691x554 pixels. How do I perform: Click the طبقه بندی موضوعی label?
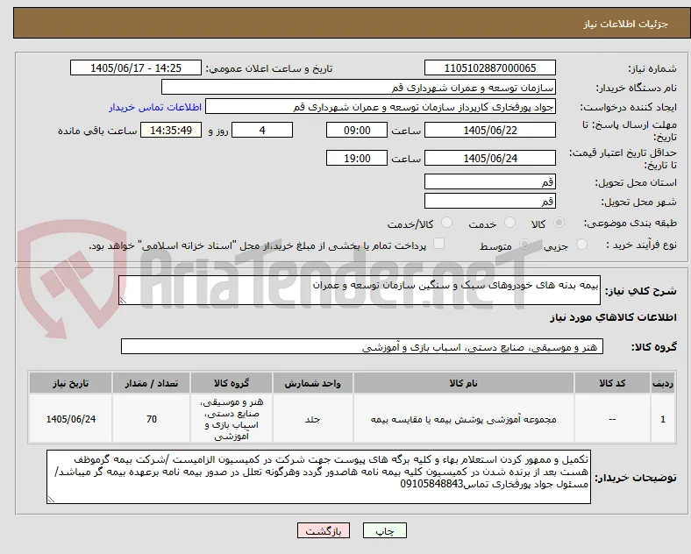(x=630, y=224)
